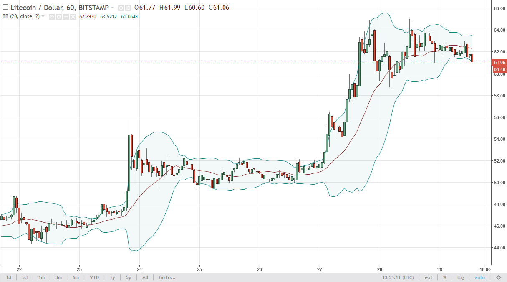This screenshot has height=282, width=507.
Task: Toggle ext extended hours
Action: (429, 277)
